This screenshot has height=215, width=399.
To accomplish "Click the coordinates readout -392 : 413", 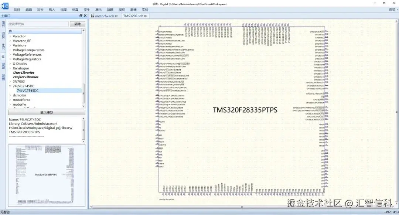I will pos(392,212).
